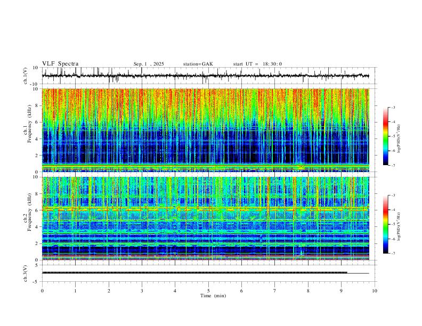Click the ch.3 voltage trace line
422x326 pixels.
pos(205,273)
